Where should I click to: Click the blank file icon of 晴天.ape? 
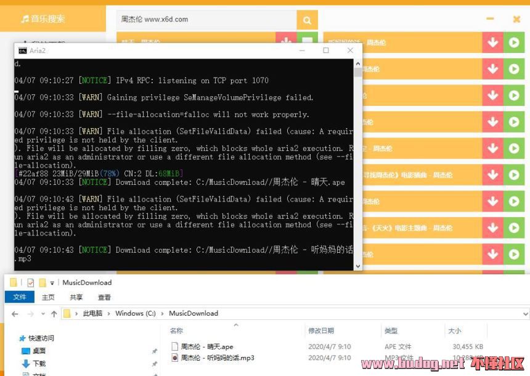(x=175, y=346)
